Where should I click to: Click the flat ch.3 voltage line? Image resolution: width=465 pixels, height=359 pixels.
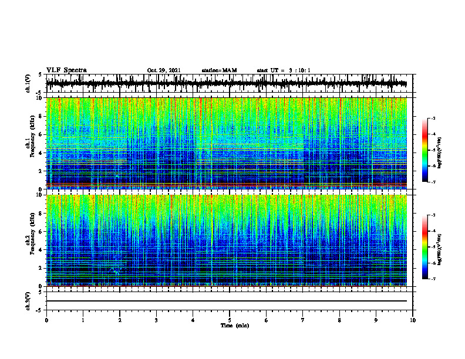point(227,301)
